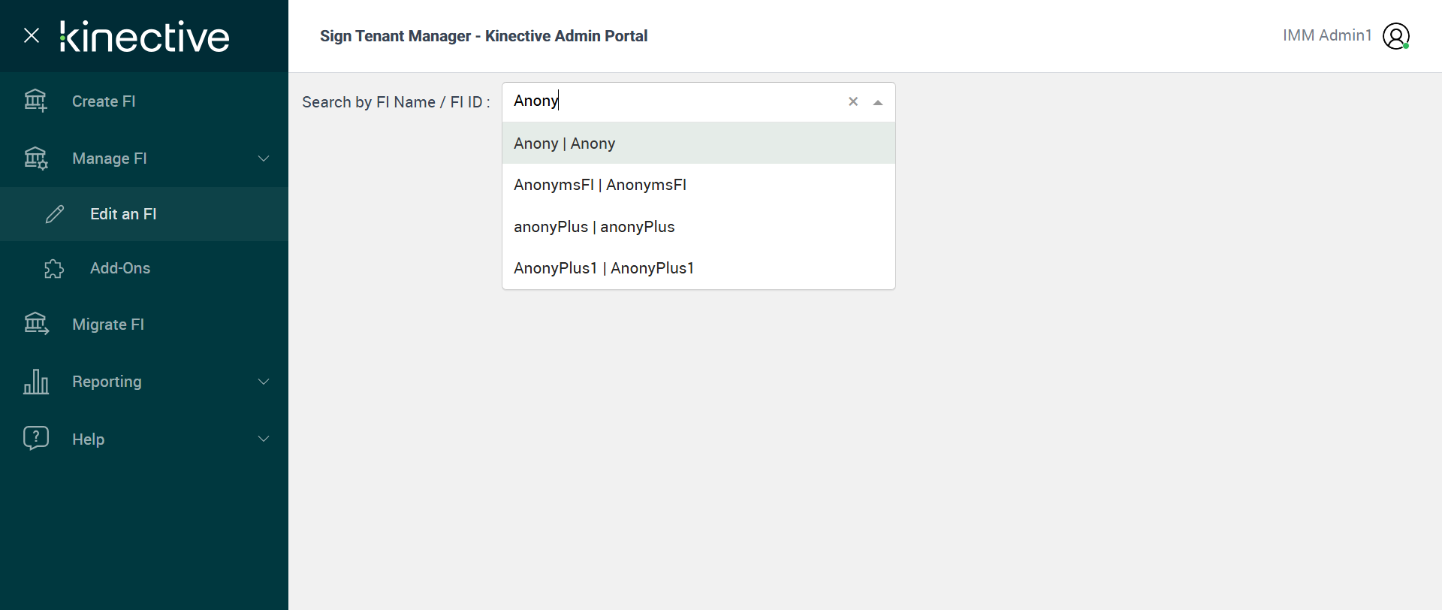1442x610 pixels.
Task: Expand the Reporting menu chevron
Action: coord(264,382)
